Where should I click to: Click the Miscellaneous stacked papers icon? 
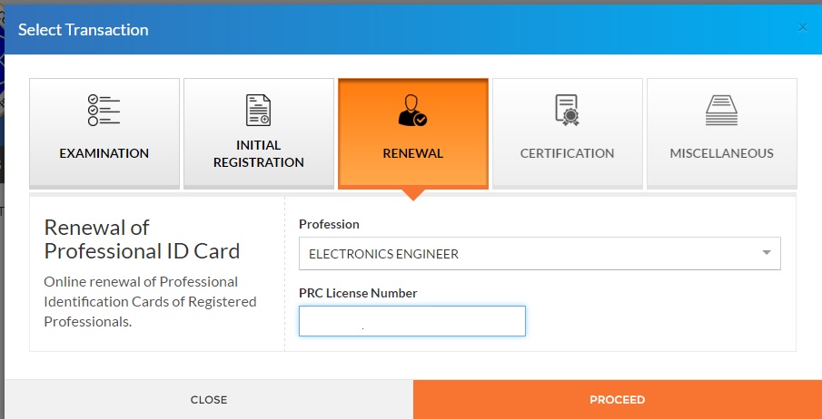[721, 110]
